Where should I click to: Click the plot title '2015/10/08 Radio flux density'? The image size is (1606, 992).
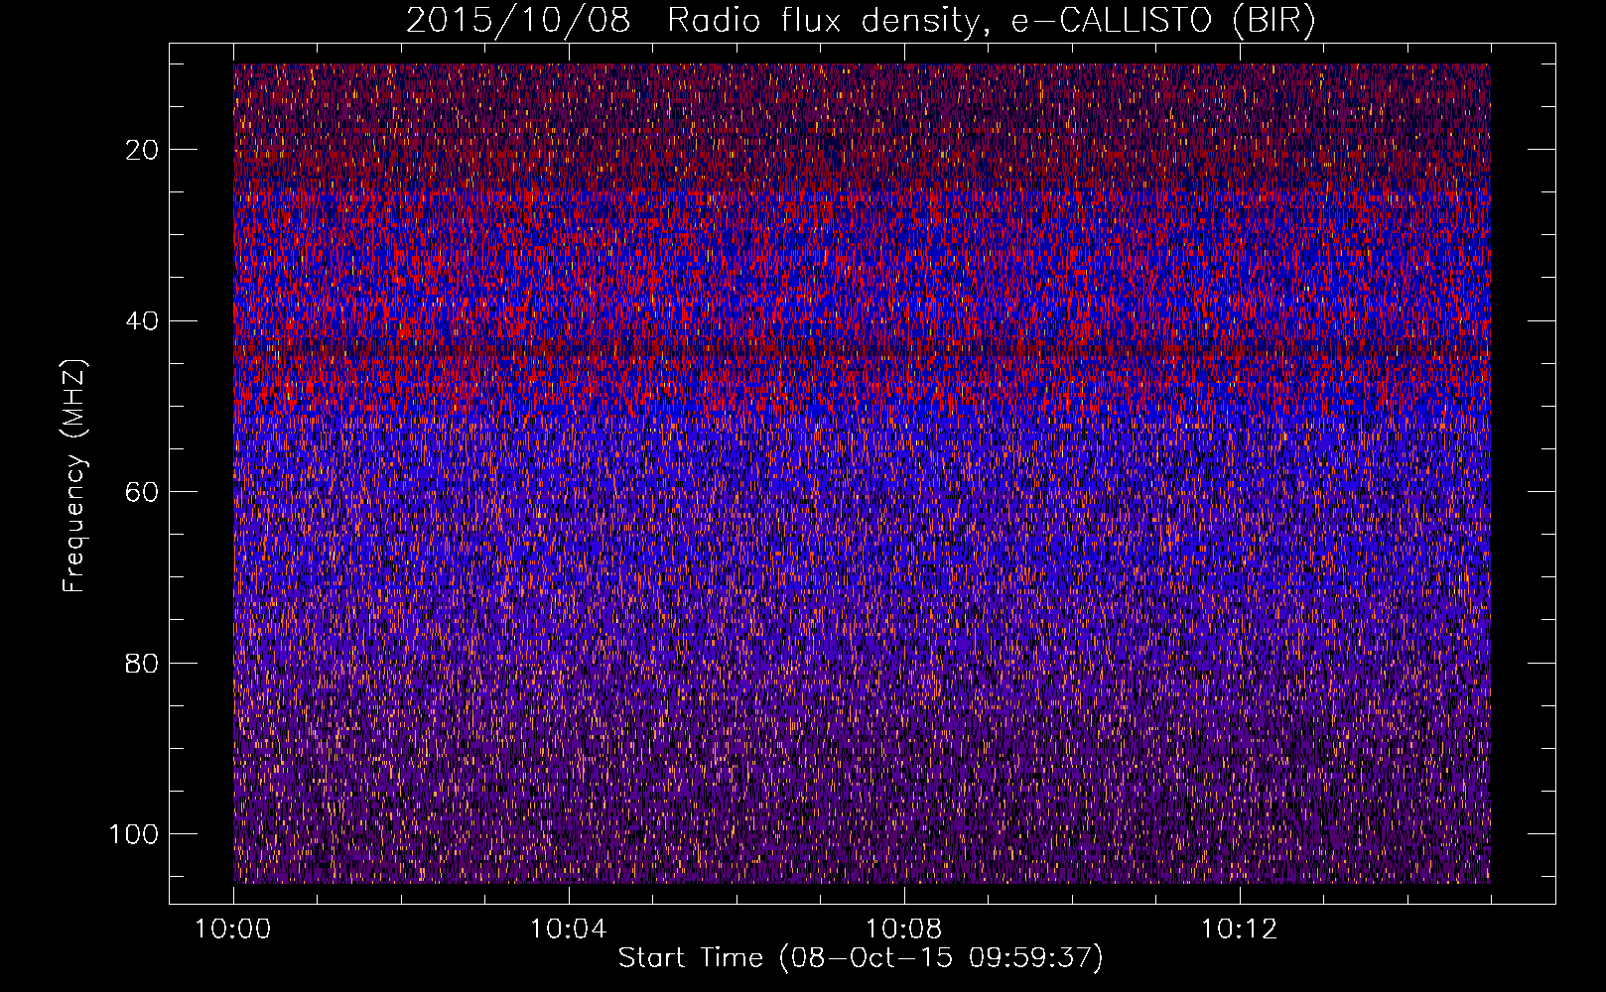pos(861,21)
